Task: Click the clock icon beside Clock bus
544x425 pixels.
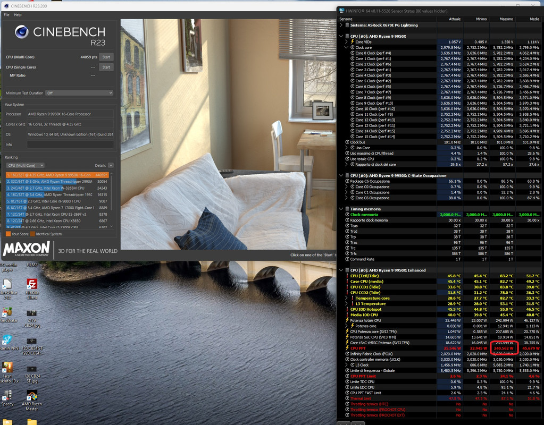Action: click(347, 142)
